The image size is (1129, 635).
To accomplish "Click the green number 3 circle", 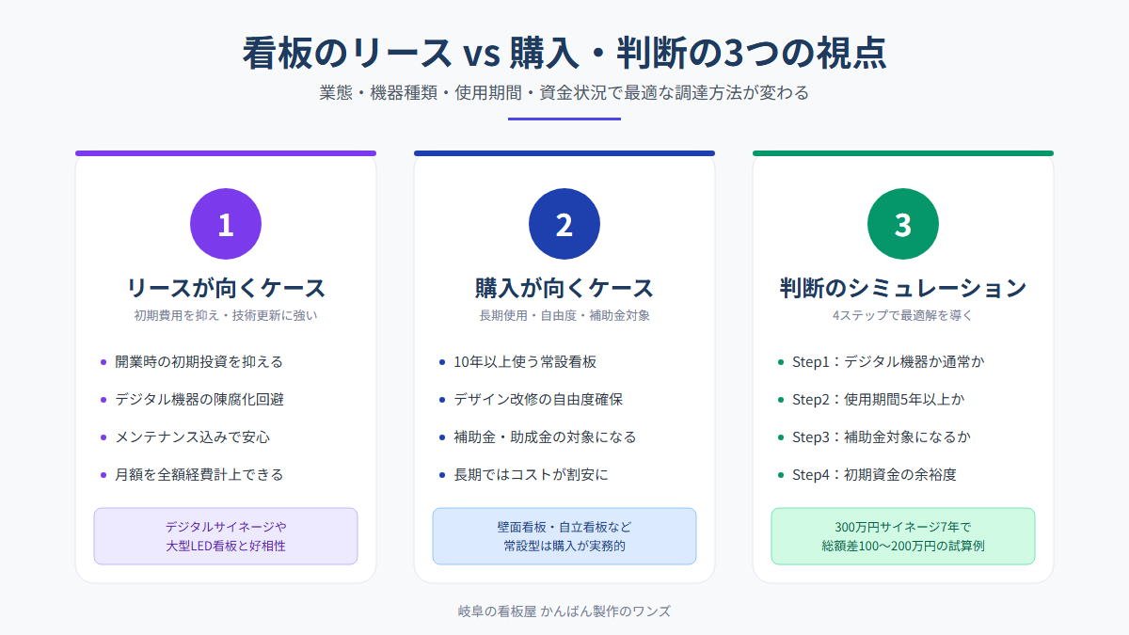I will coord(903,224).
